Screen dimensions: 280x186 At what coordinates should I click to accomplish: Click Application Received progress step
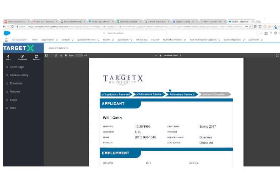tap(116, 94)
